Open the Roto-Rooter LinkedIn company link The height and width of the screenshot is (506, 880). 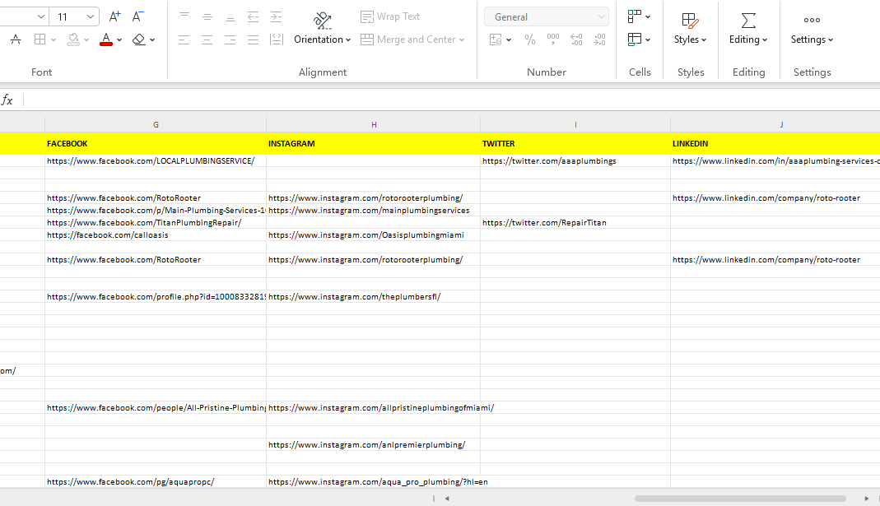tap(766, 198)
